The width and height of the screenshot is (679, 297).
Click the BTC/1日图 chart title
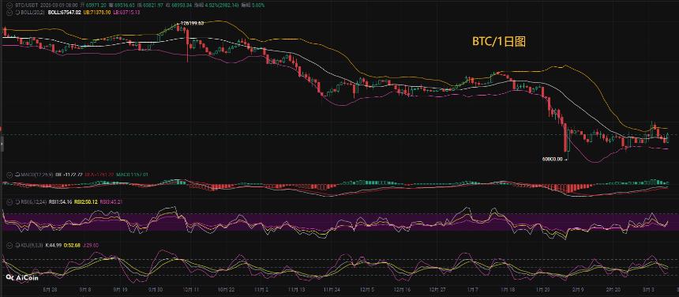coord(498,42)
